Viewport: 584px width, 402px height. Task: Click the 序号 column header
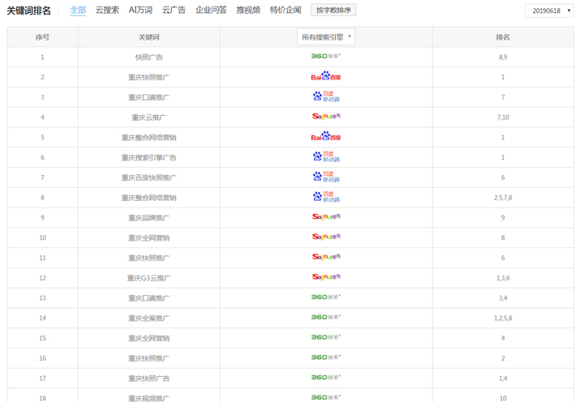42,36
